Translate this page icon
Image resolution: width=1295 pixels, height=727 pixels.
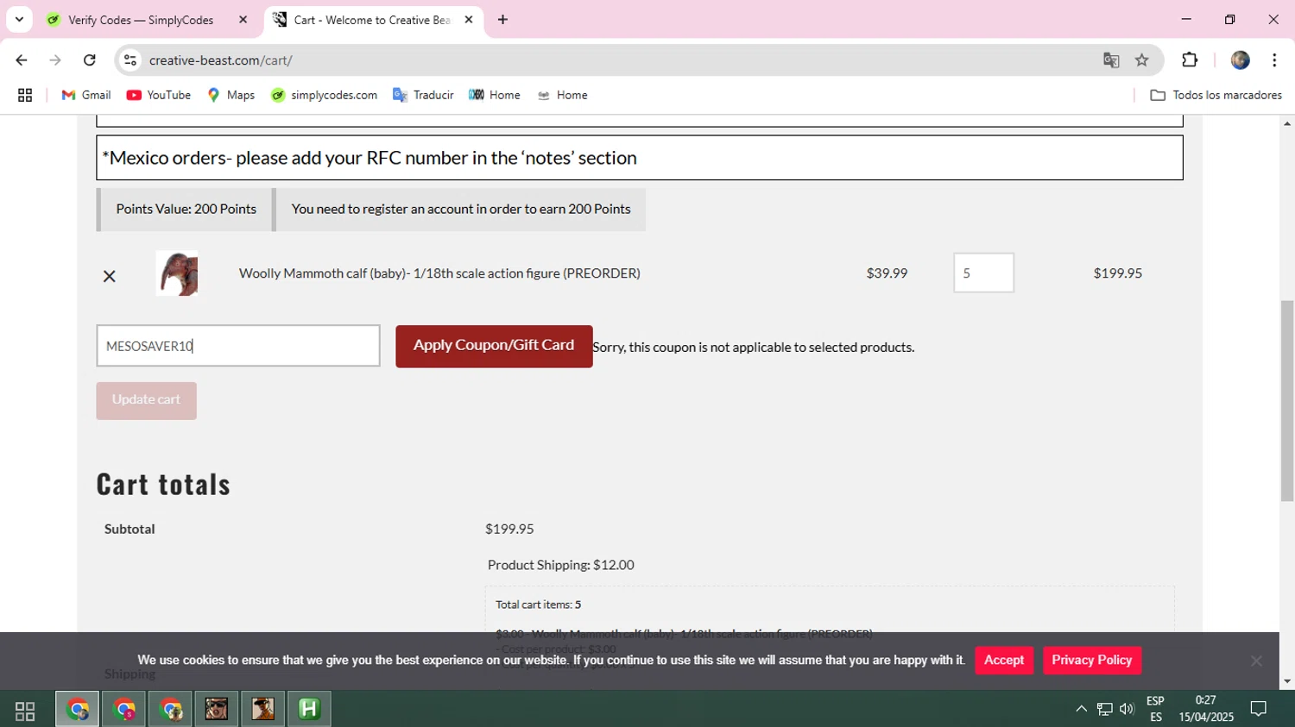[1111, 60]
